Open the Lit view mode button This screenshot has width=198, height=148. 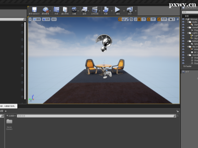point(46,19)
